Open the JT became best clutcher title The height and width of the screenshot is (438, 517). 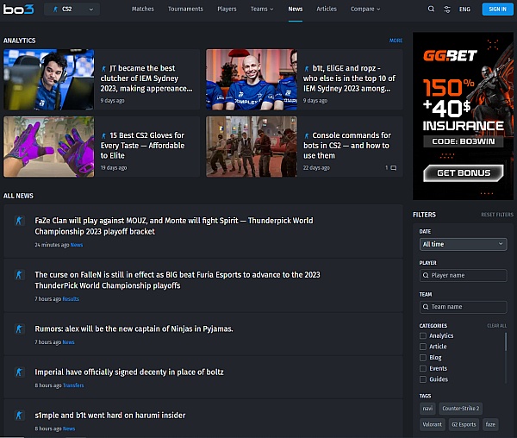[146, 78]
